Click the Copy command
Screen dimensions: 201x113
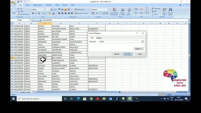[20, 11]
